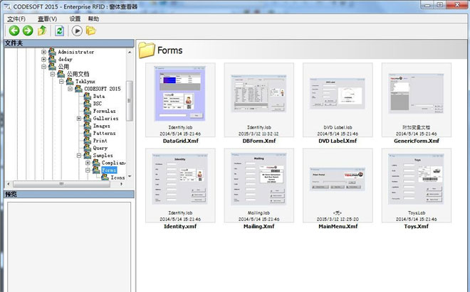Screen dimensions: 470x292
Task: Refresh the folder view
Action: pyautogui.click(x=59, y=31)
